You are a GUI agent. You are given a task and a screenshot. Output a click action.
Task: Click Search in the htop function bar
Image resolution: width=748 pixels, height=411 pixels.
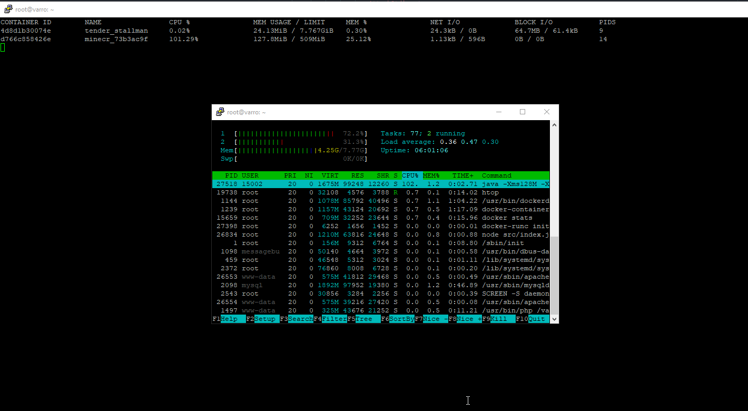click(299, 319)
